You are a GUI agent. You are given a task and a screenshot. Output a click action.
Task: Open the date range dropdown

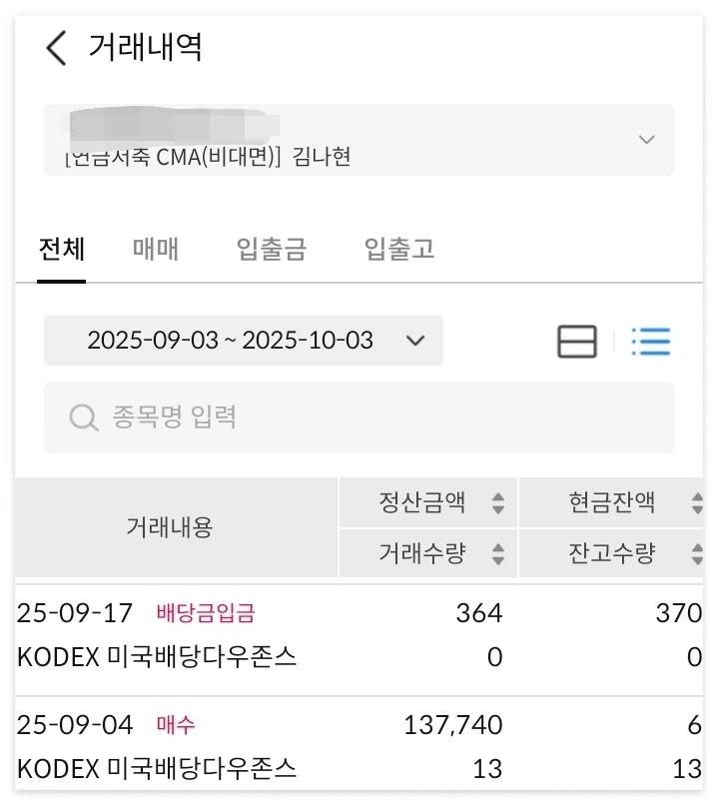click(244, 341)
